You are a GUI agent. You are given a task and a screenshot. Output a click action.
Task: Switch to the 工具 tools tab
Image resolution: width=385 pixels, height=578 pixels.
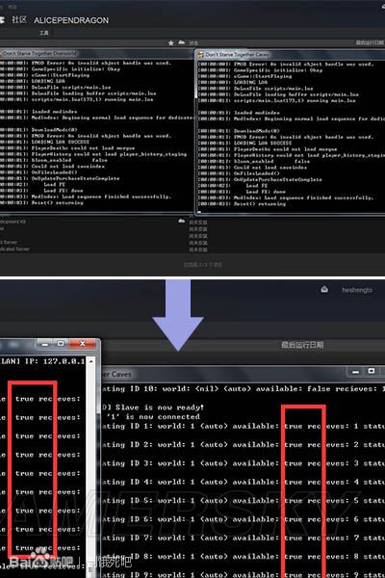pyautogui.click(x=44, y=33)
